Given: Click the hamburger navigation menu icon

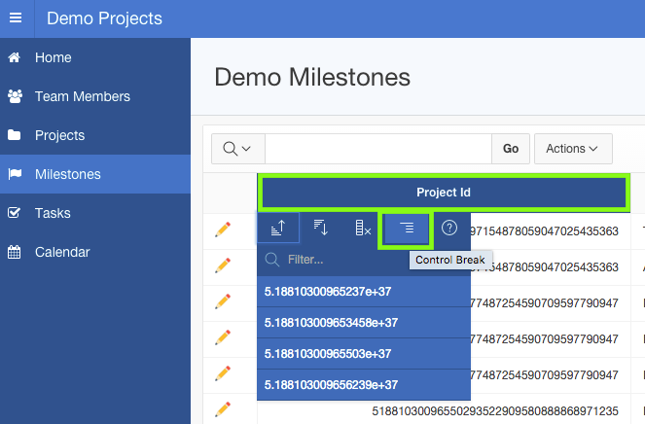Looking at the screenshot, I should (x=15, y=18).
